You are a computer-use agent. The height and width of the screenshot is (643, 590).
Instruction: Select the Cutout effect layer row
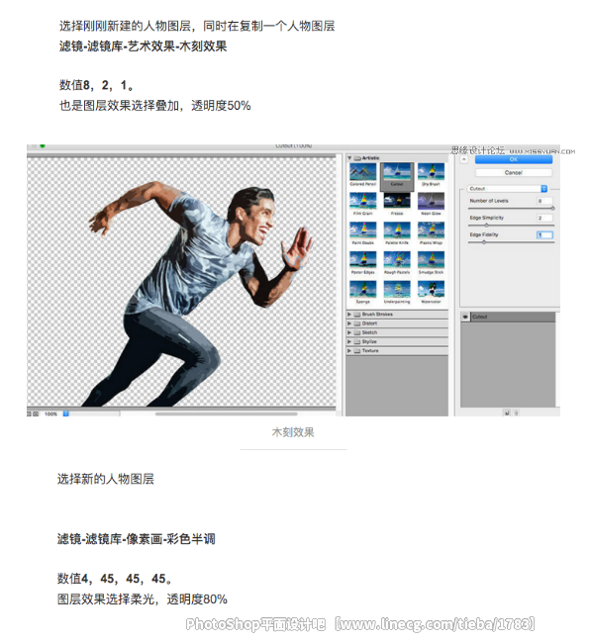point(508,317)
